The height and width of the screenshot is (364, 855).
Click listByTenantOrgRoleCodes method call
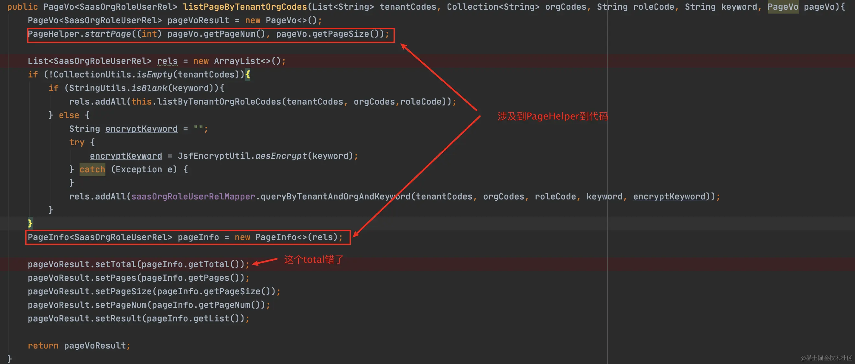pos(219,102)
